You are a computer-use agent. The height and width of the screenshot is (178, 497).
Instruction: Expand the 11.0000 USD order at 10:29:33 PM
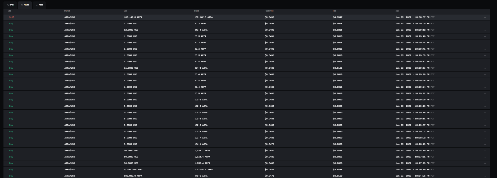tap(485, 68)
